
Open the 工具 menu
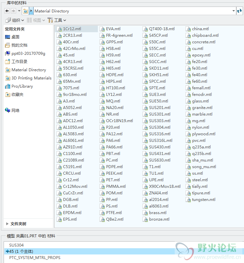click(57, 20)
